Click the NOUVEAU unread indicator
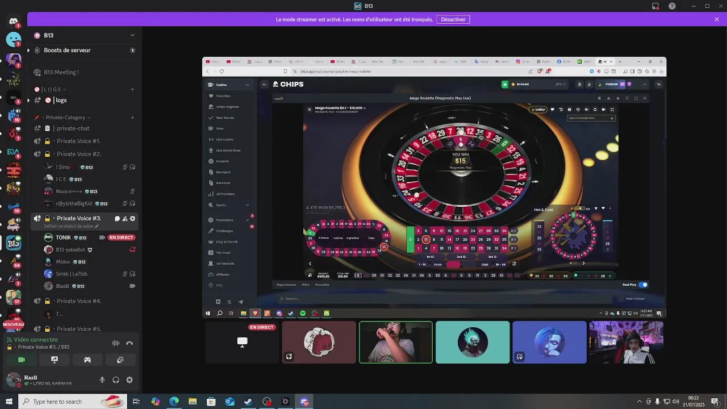The image size is (727, 409). click(14, 324)
